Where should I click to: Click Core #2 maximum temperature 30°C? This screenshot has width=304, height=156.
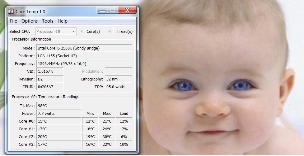click(x=107, y=137)
